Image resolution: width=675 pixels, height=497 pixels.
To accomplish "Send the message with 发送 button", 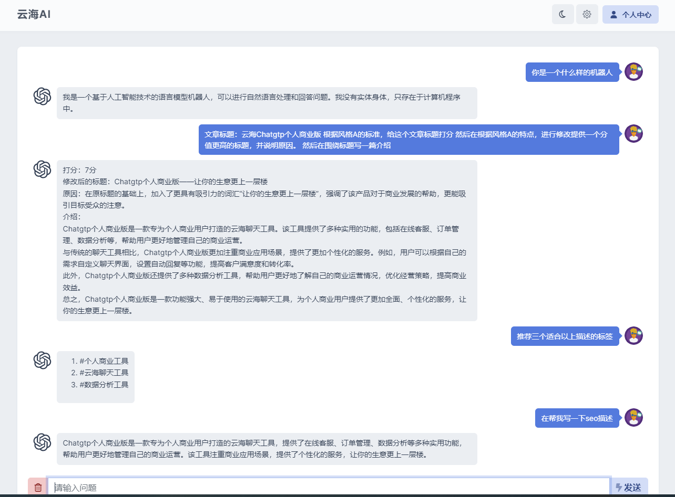I will click(630, 487).
